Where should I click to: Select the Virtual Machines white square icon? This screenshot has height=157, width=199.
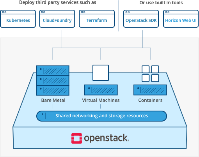click(101, 73)
